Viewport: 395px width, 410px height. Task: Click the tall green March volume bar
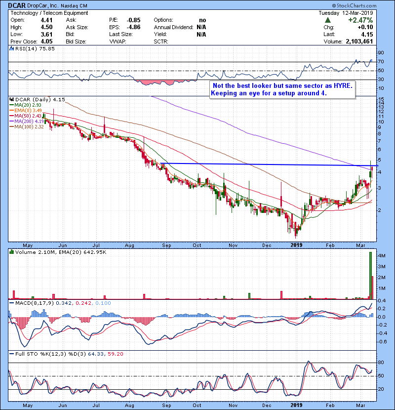(370, 275)
